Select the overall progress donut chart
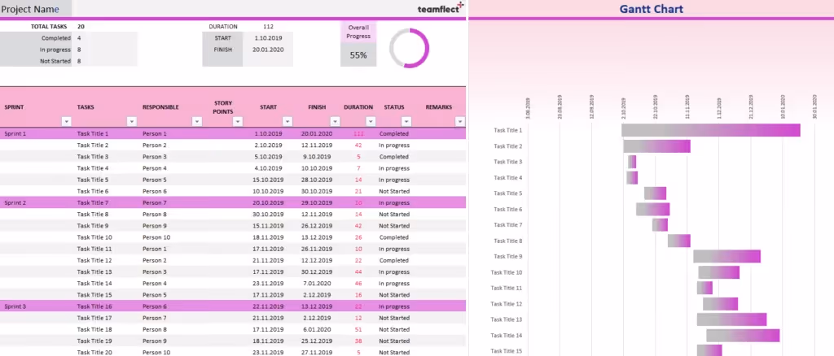834x356 pixels. coord(409,48)
